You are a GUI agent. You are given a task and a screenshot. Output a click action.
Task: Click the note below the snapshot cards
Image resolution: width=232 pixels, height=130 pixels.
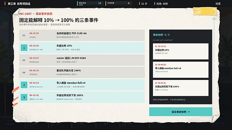169,100
